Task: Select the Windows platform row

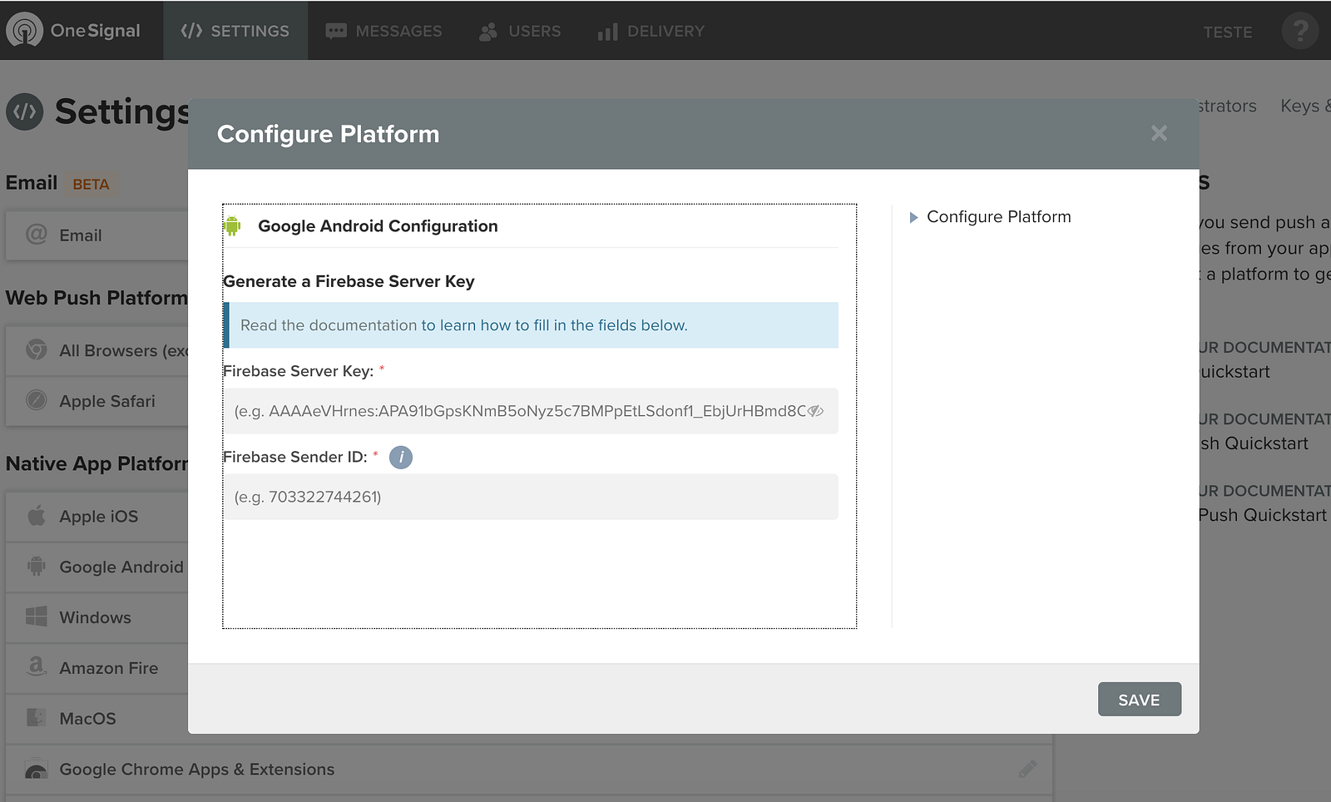Action: click(97, 617)
